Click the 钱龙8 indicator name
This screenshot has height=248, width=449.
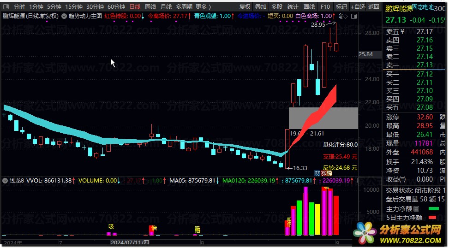click(x=17, y=181)
